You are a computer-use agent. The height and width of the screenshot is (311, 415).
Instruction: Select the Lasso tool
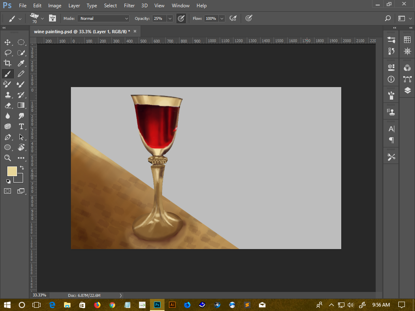click(7, 53)
